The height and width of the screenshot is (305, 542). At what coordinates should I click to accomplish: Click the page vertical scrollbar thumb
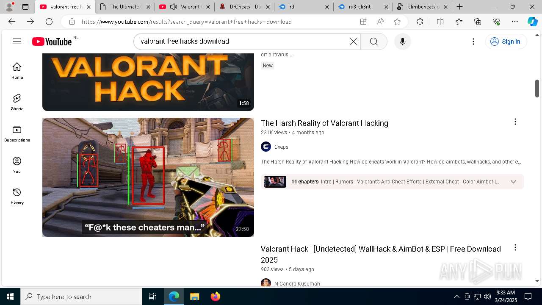tap(537, 89)
